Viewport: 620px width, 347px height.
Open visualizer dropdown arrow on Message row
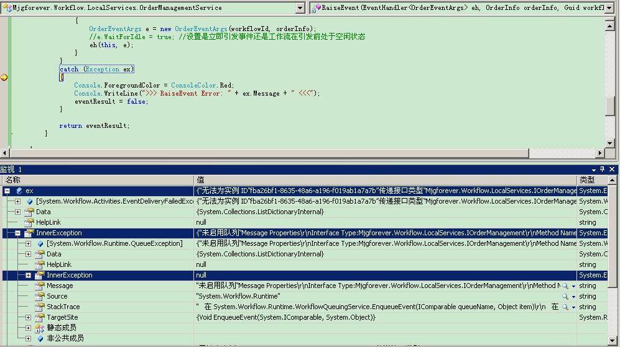[573, 286]
